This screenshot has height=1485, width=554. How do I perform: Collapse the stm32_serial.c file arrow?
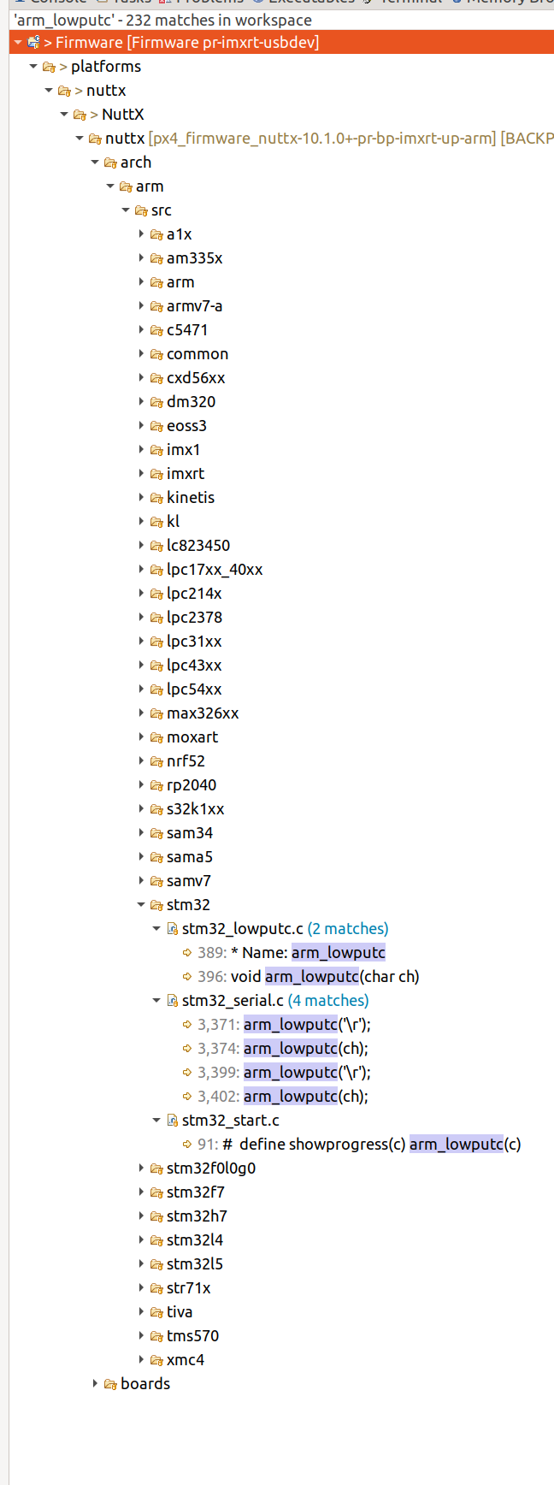[x=156, y=1000]
